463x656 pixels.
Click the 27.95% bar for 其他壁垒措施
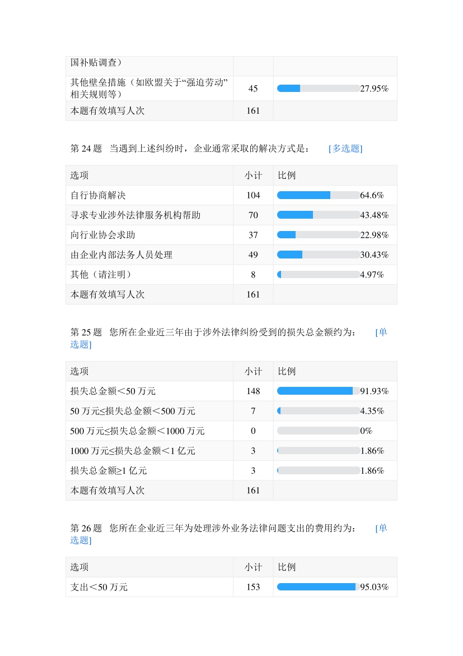pyautogui.click(x=318, y=88)
